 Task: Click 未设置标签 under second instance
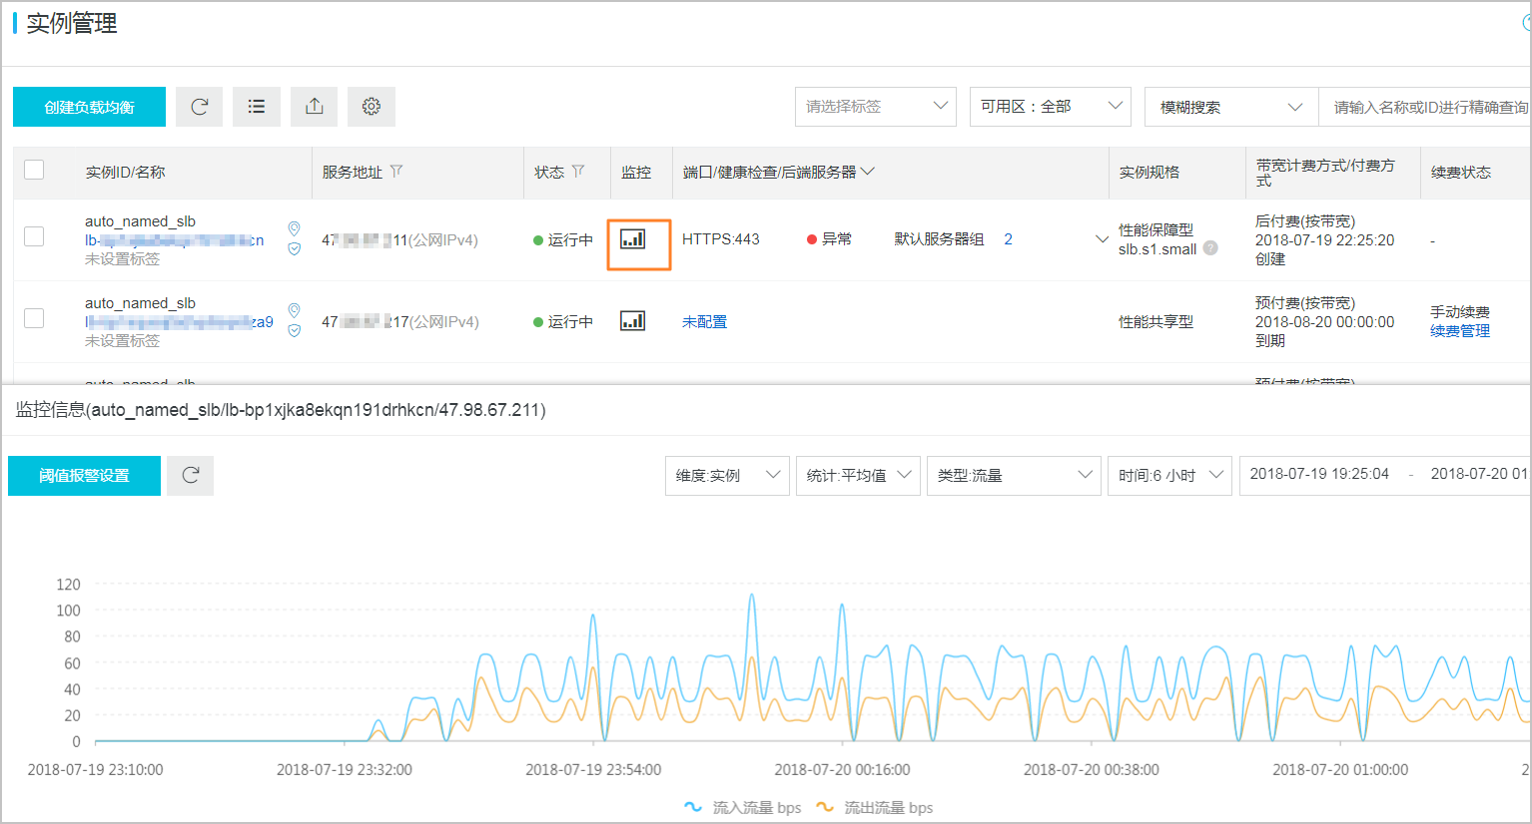click(x=122, y=341)
